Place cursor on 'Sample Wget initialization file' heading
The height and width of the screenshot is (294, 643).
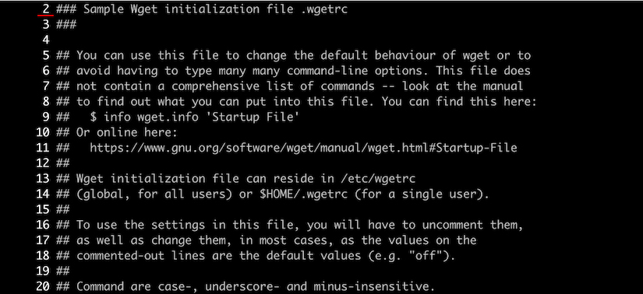pyautogui.click(x=189, y=9)
